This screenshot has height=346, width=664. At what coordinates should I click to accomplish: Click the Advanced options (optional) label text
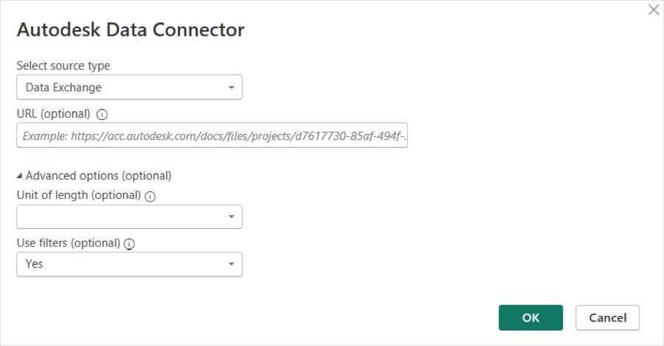tap(98, 176)
